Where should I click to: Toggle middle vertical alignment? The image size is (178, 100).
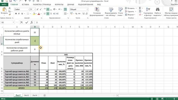point(48,9)
